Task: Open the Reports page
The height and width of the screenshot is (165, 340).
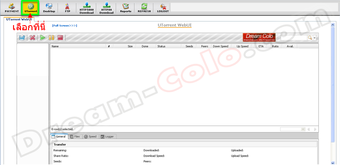Action: point(125,8)
